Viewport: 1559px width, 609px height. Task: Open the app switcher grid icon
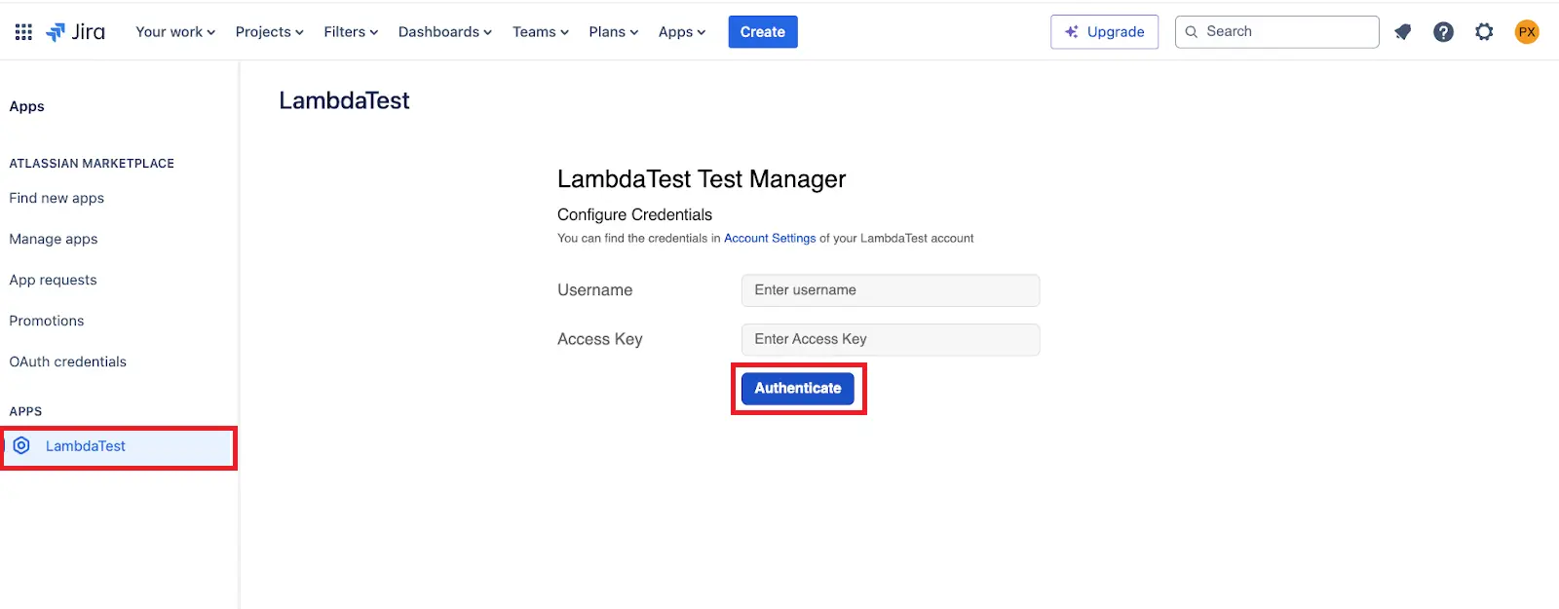pos(23,32)
